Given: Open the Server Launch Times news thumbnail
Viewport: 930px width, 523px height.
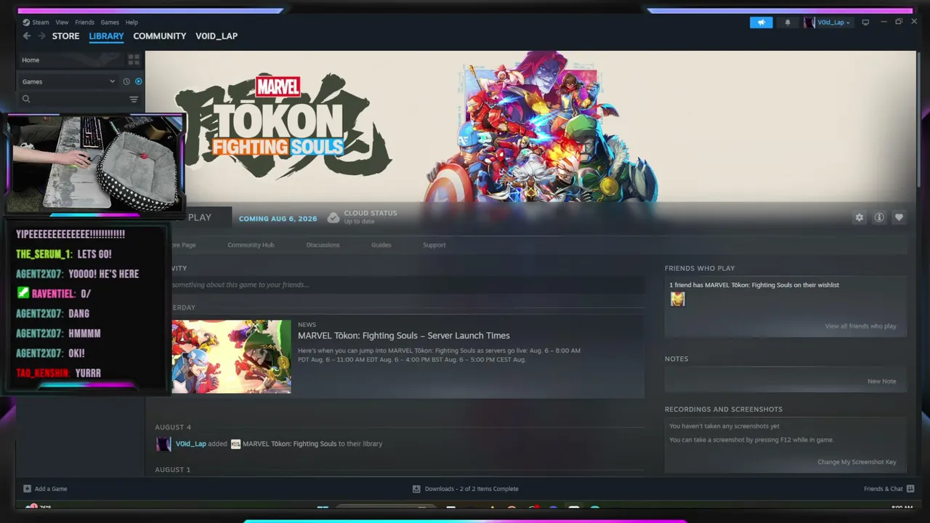Looking at the screenshot, I should pos(232,357).
